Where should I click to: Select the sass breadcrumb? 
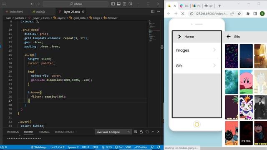click(x=8, y=18)
